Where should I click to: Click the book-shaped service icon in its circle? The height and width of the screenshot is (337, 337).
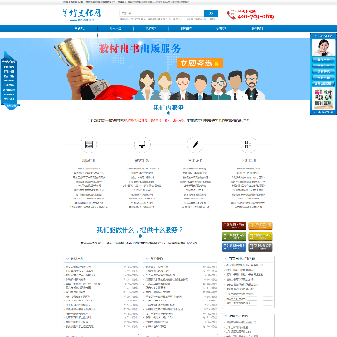tap(89, 144)
